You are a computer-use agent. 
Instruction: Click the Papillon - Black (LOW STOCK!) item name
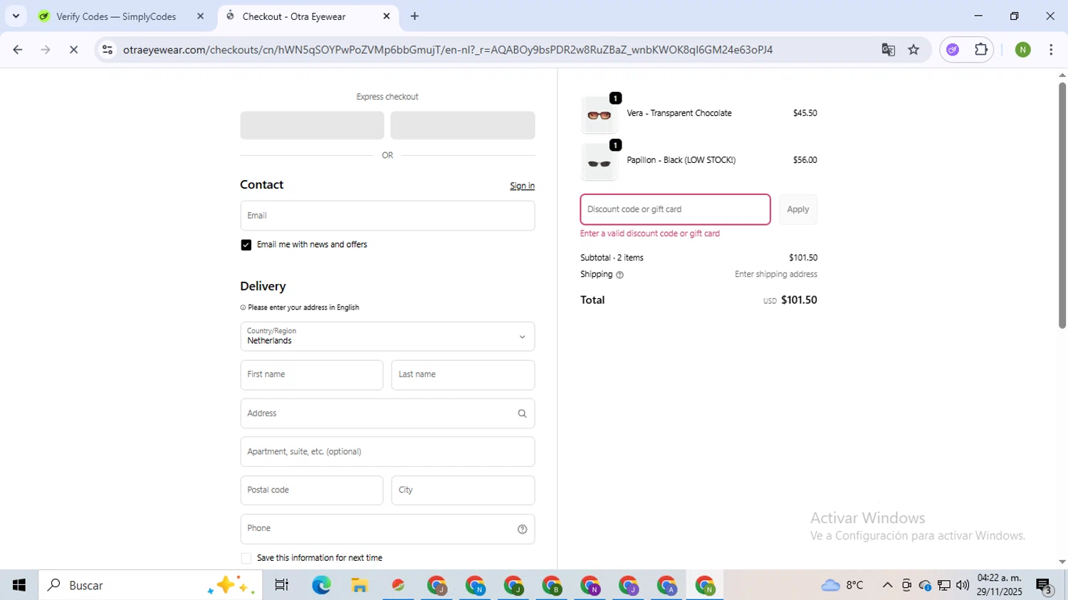(681, 160)
